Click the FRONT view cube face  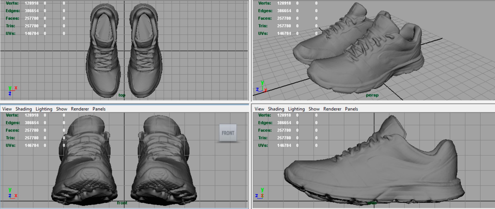click(228, 133)
